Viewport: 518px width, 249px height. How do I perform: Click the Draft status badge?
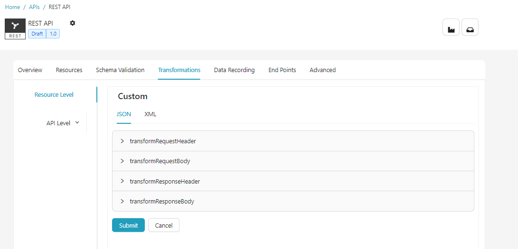point(37,34)
